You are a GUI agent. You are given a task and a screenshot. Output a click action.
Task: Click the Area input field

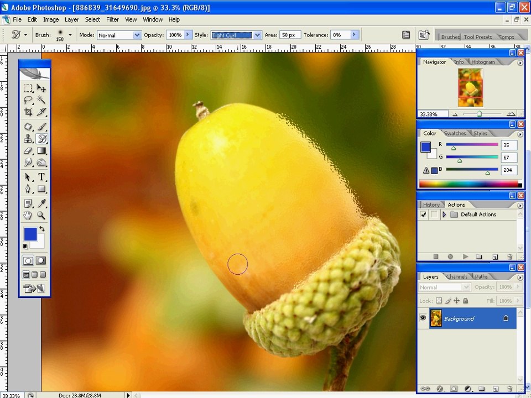[x=290, y=35]
